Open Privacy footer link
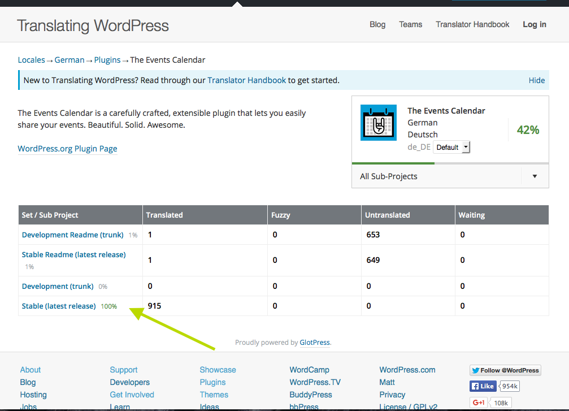 (x=392, y=395)
